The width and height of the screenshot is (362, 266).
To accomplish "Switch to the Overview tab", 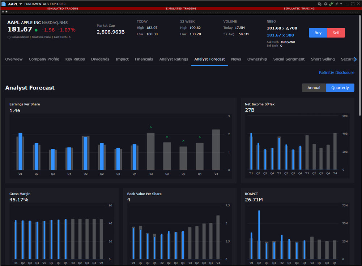I will pyautogui.click(x=14, y=59).
